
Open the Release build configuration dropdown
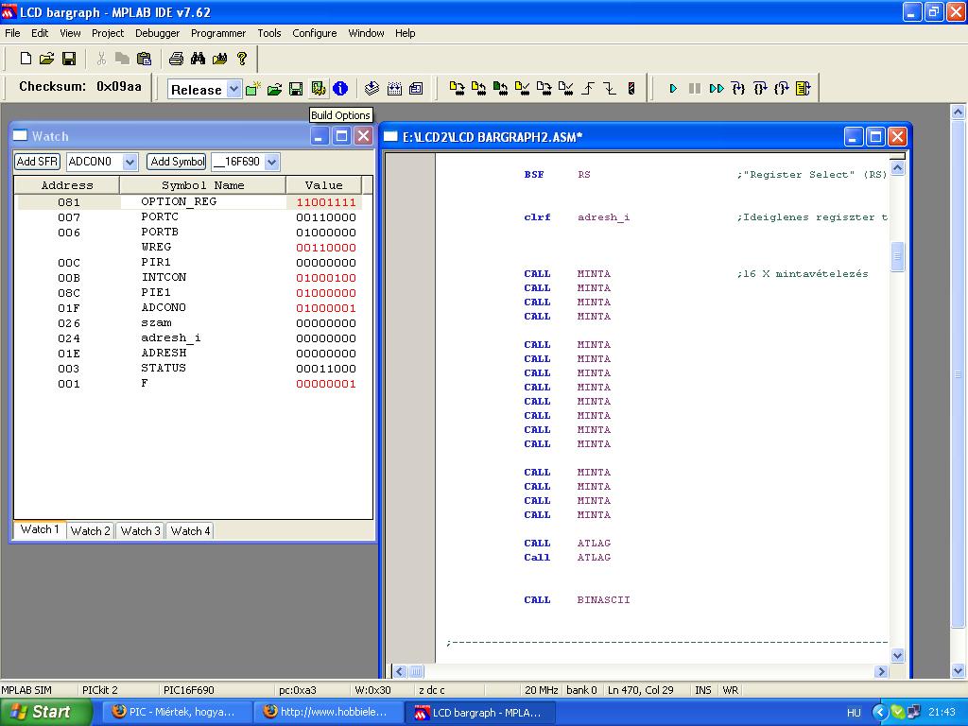point(233,90)
